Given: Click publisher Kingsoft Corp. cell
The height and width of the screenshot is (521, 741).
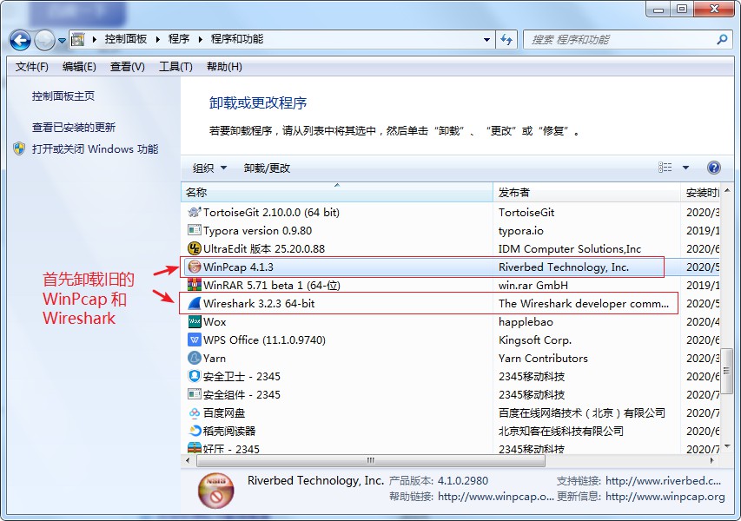Looking at the screenshot, I should pos(535,340).
